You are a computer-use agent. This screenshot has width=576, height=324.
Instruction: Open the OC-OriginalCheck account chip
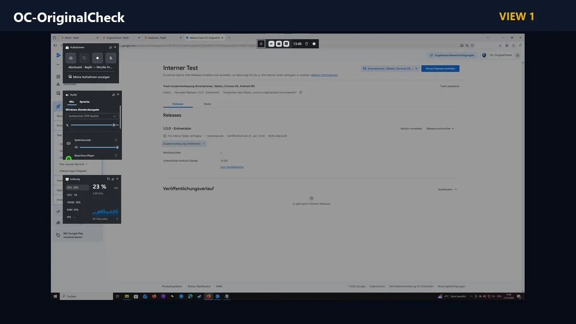click(497, 55)
